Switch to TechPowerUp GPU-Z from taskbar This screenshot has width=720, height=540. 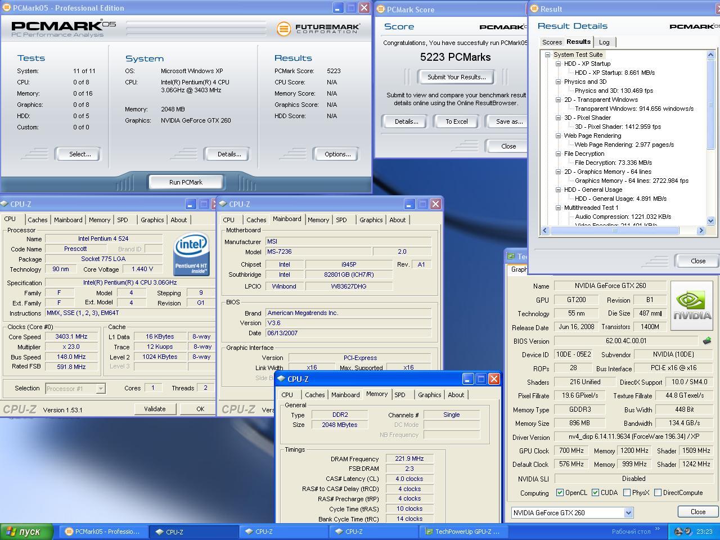[x=464, y=532]
